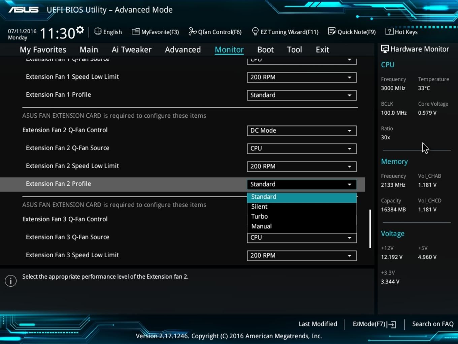Viewport: 458px width, 344px height.
Task: Go to the Exit tab
Action: coord(322,50)
